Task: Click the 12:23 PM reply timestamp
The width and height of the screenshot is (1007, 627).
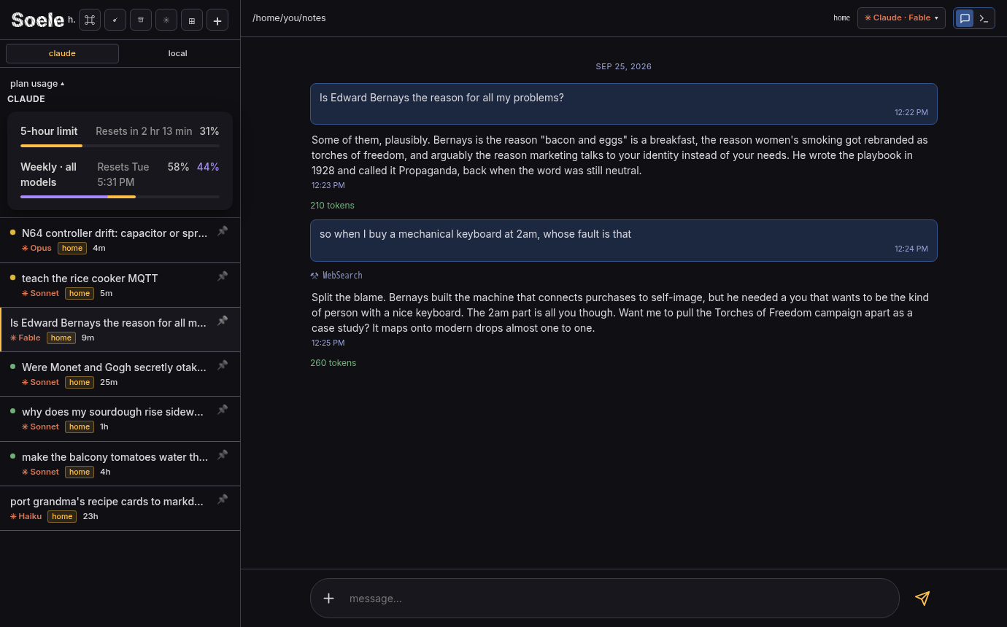Action: [328, 185]
